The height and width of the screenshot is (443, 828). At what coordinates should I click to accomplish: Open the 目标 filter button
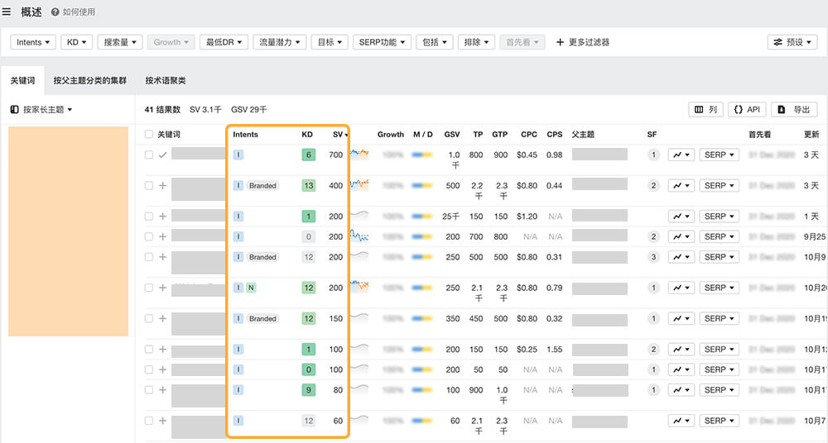330,42
